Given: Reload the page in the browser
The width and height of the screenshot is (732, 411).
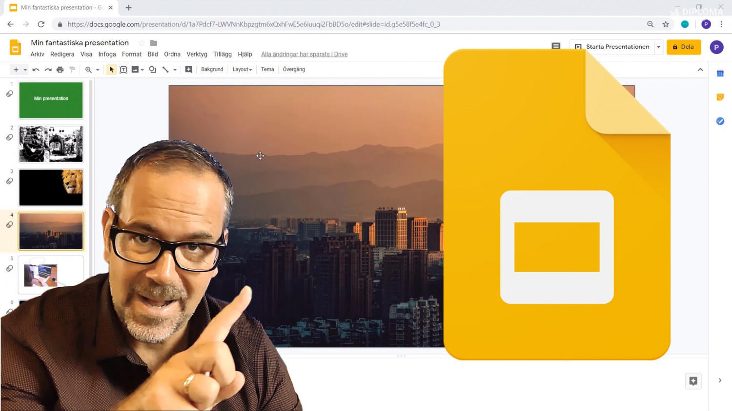Looking at the screenshot, I should click(x=41, y=24).
